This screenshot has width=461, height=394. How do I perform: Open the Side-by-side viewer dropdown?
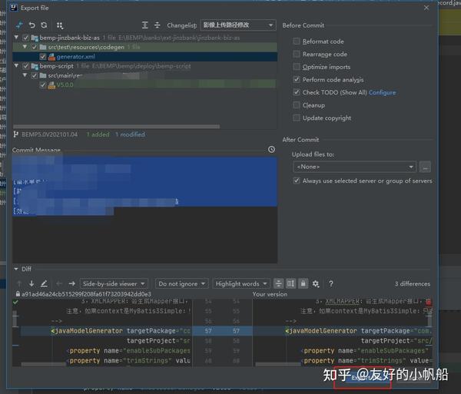[x=114, y=283]
